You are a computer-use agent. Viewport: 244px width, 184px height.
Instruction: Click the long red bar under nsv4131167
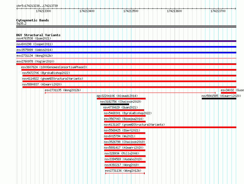(170, 127)
